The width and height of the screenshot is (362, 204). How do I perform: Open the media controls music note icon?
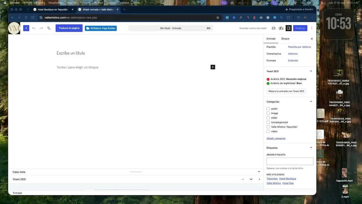click(x=298, y=18)
